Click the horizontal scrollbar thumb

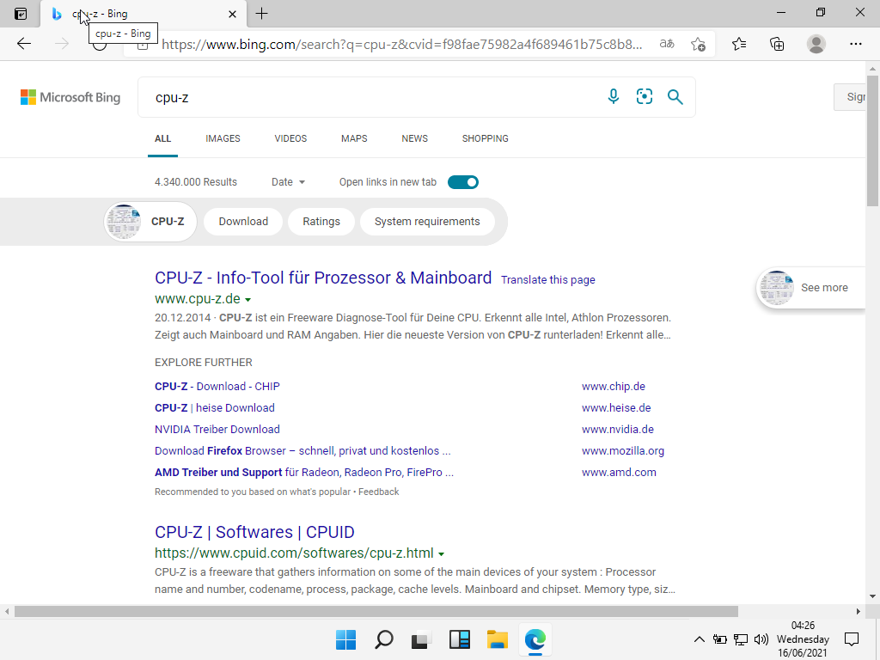tap(376, 611)
